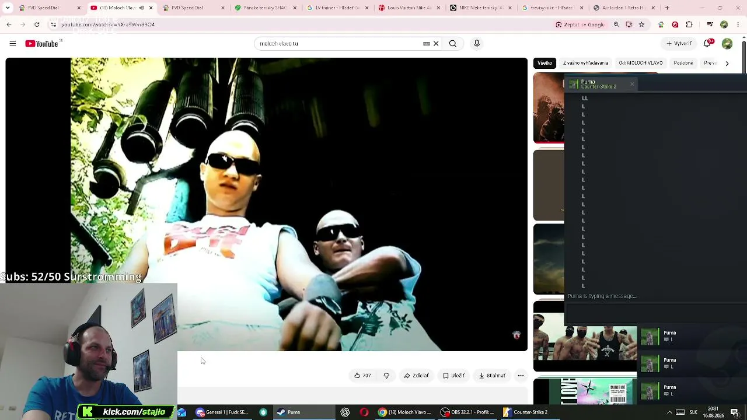Screen dimensions: 747x420
Task: Select the Z vášho vyhľadávania chip
Action: tap(586, 63)
